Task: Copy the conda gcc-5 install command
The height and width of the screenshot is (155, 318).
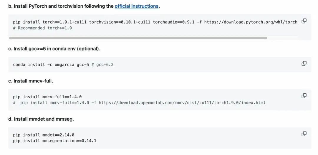Action: click(304, 63)
